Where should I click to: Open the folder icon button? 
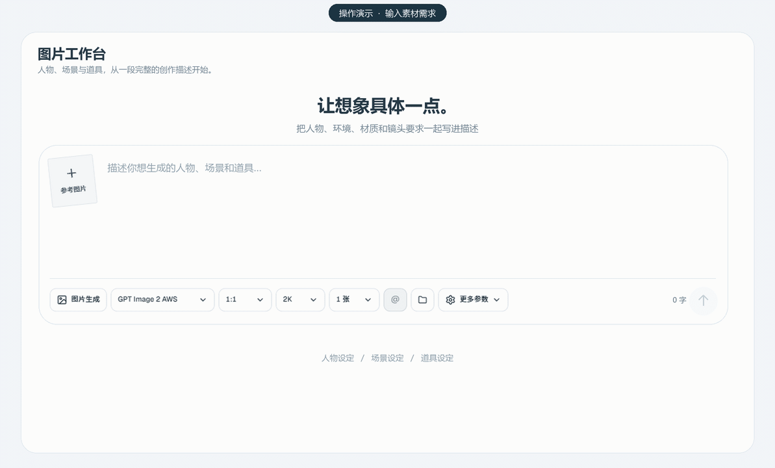point(423,300)
